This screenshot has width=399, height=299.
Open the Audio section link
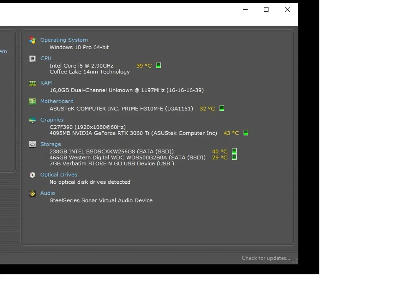click(x=48, y=193)
